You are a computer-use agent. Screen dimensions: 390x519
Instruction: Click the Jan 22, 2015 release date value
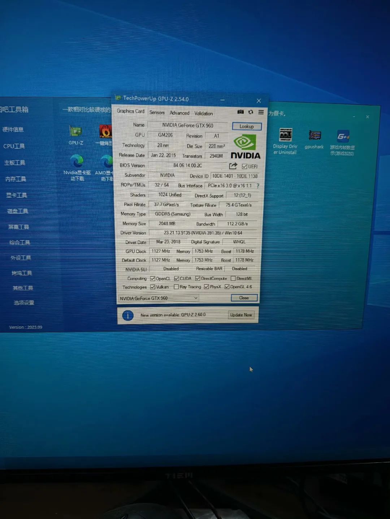(163, 155)
